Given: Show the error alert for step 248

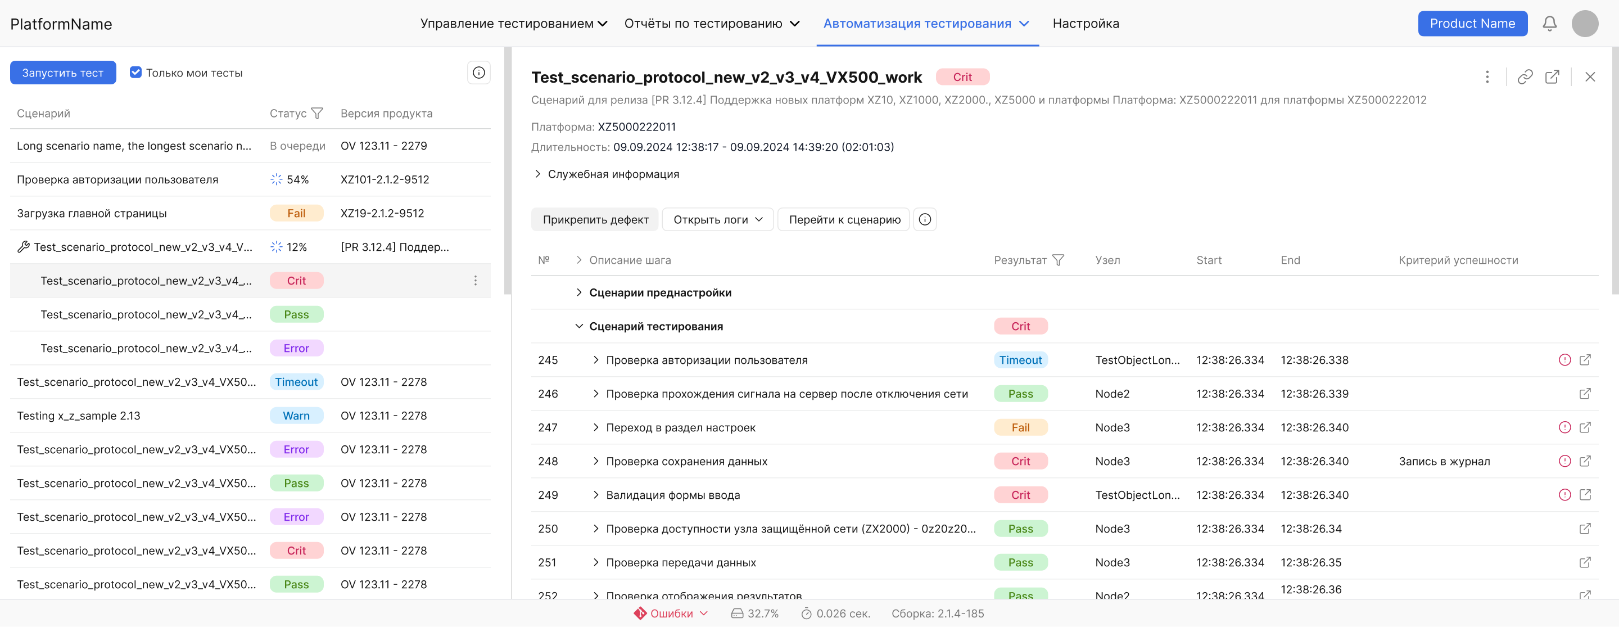Looking at the screenshot, I should [x=1564, y=462].
